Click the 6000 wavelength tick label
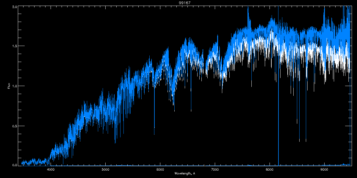This screenshot has width=357, height=178. point(160,169)
